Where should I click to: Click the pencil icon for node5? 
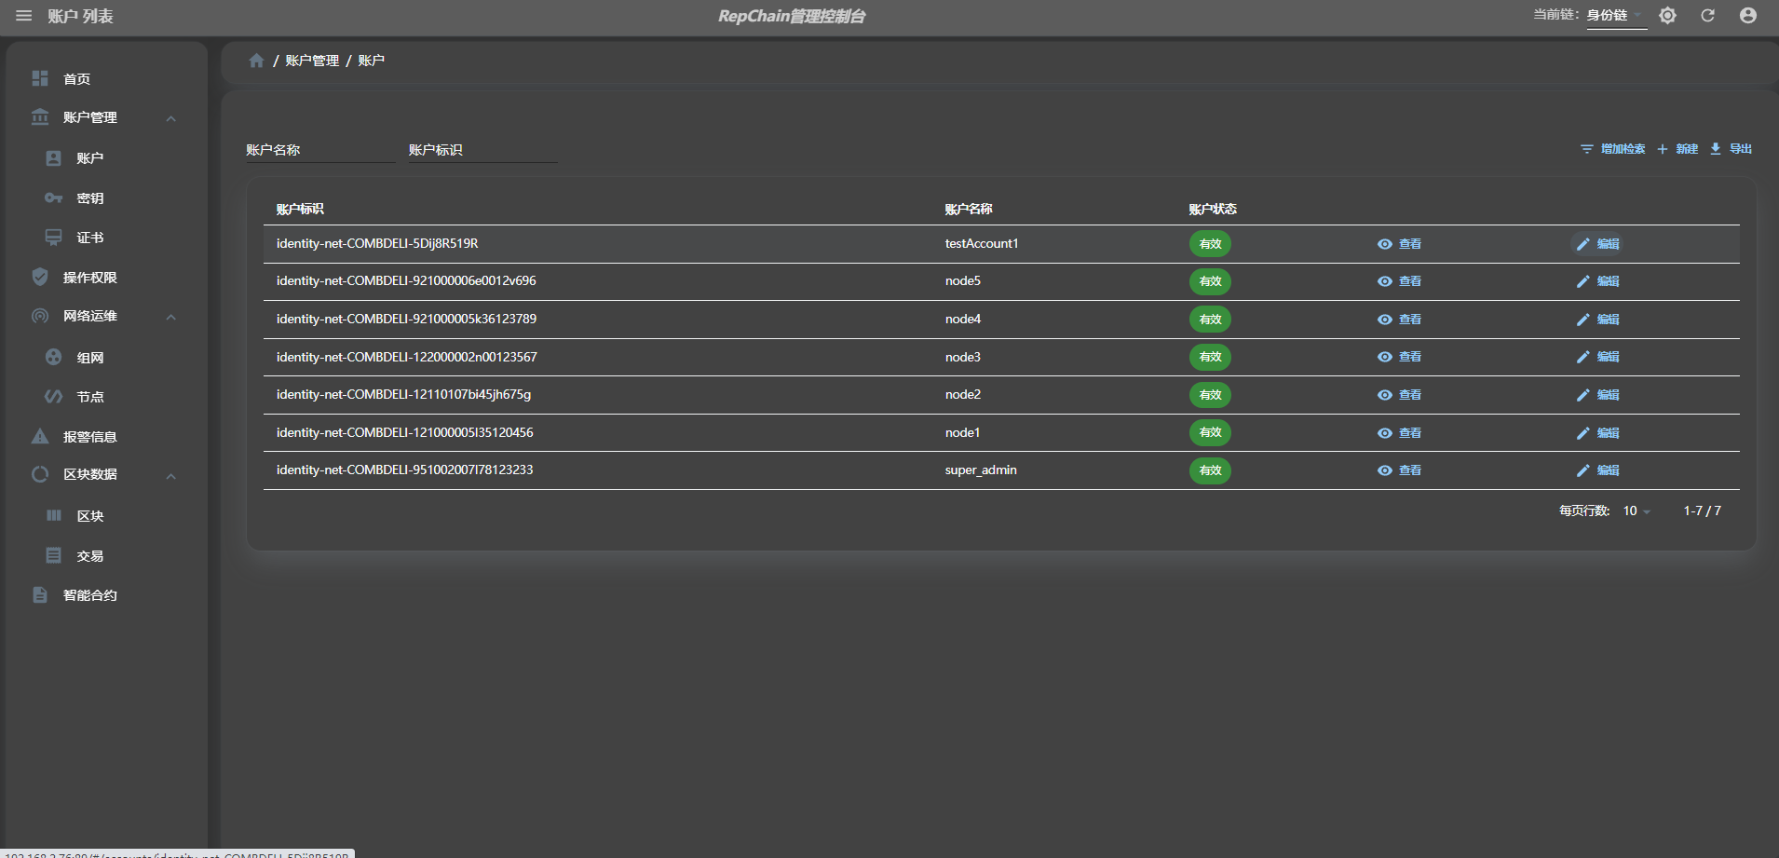tap(1582, 281)
